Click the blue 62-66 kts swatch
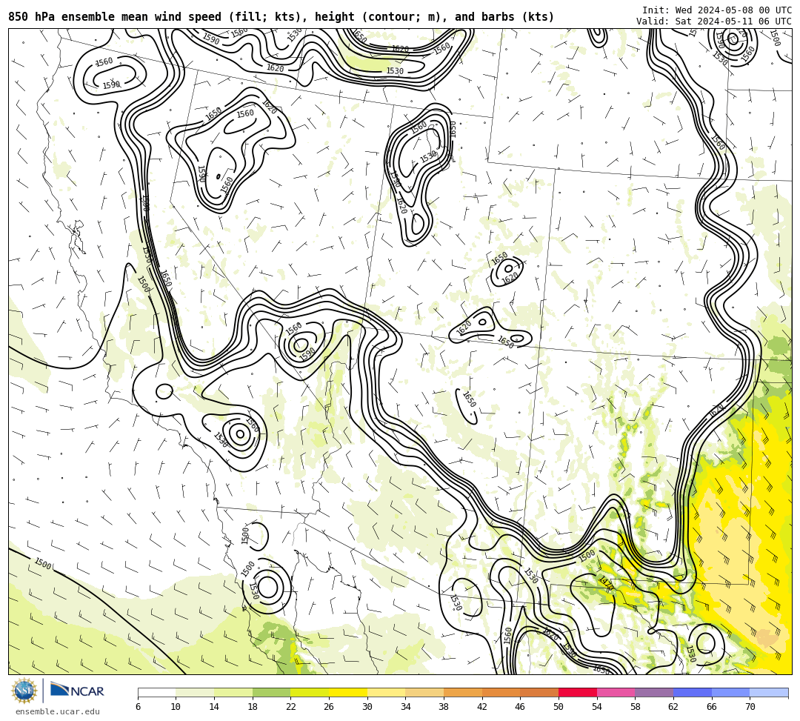Screen dimensions: 800x721 tap(693, 692)
